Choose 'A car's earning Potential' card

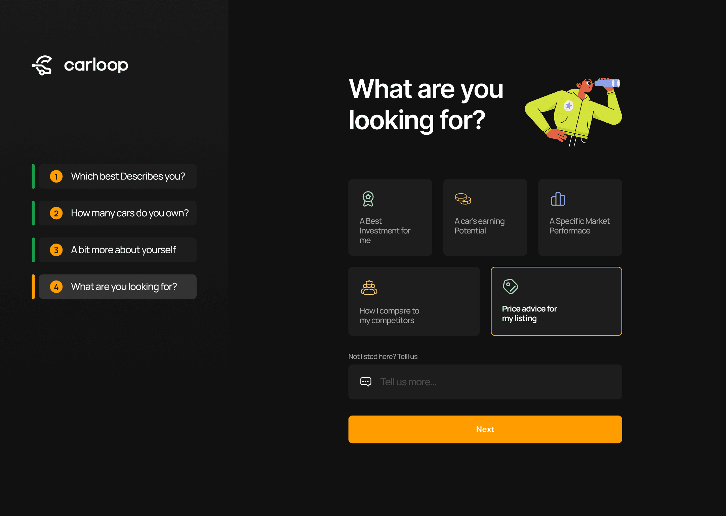(485, 218)
